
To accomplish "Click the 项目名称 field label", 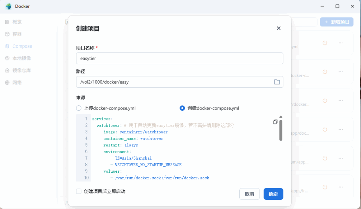I will pos(85,48).
